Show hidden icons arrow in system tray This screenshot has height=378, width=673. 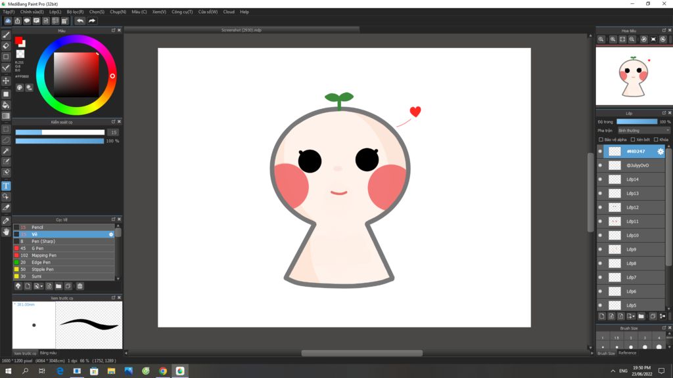[x=613, y=371]
